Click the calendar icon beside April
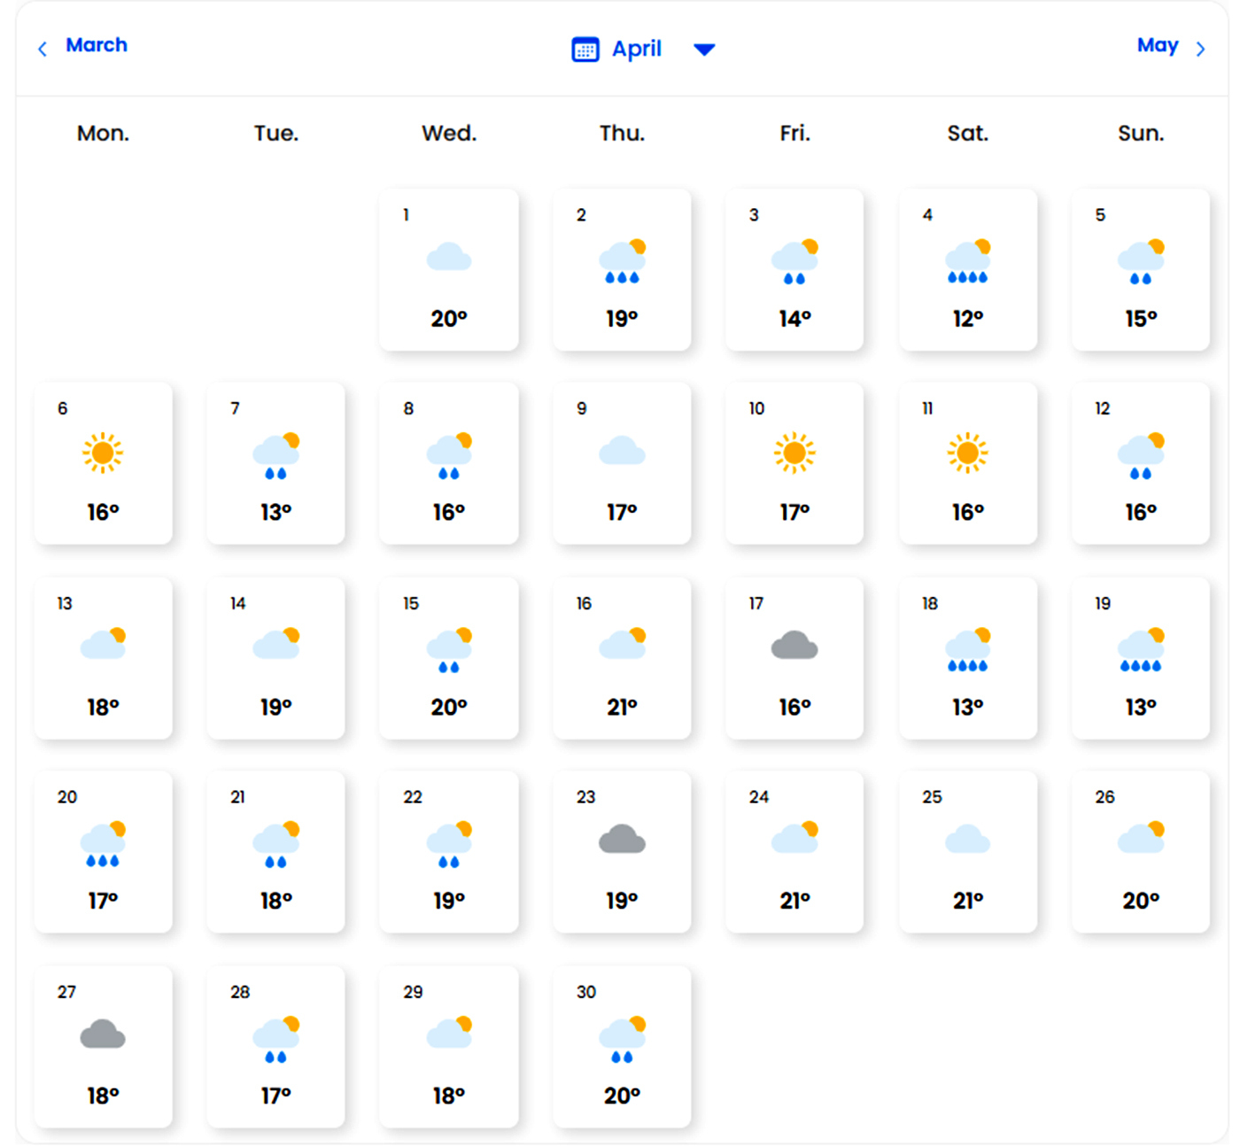The image size is (1240, 1146). click(x=585, y=50)
